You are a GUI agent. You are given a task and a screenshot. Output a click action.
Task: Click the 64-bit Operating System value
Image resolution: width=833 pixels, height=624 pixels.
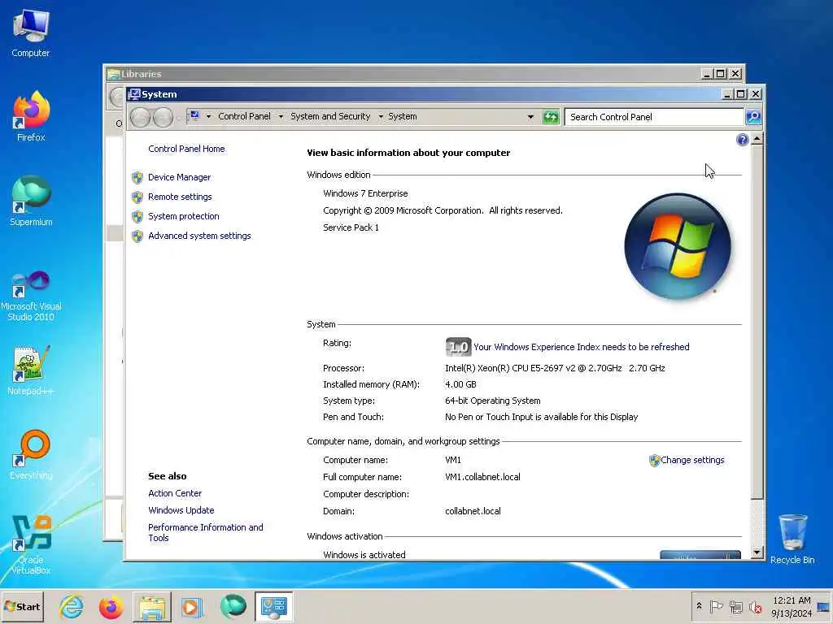(x=492, y=401)
